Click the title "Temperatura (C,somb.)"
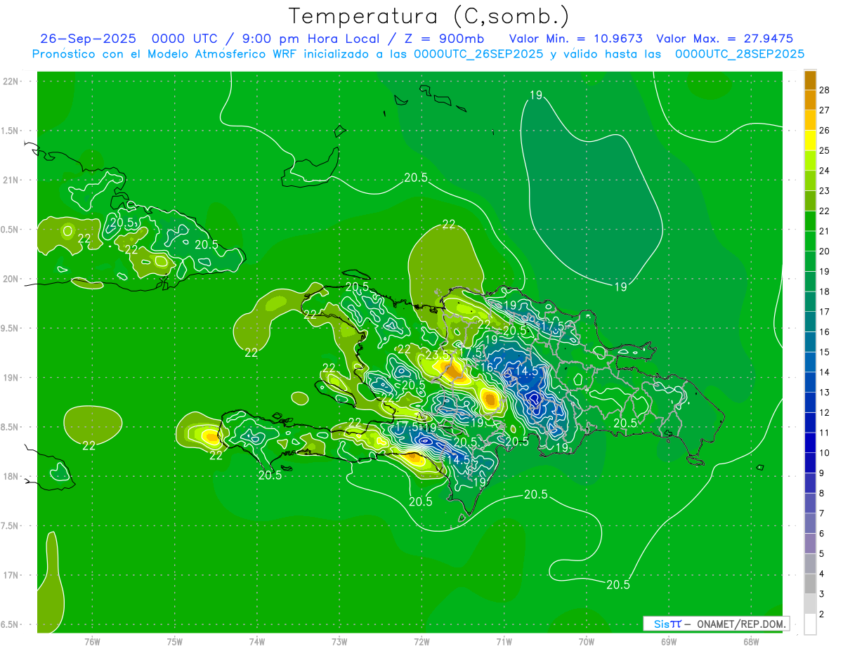 [x=429, y=16]
